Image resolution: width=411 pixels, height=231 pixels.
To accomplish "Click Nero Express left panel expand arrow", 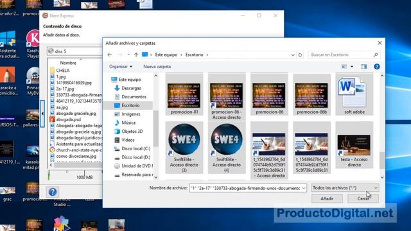I will click(x=42, y=114).
